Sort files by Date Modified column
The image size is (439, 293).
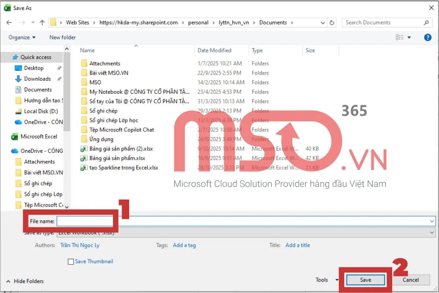(214, 51)
